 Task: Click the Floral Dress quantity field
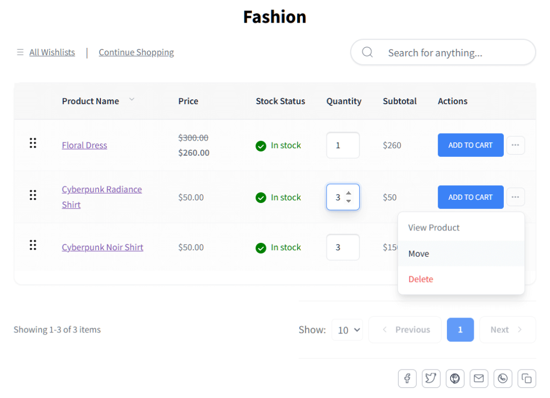coord(343,145)
